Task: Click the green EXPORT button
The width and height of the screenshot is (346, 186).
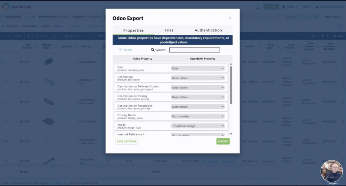Action: pyautogui.click(x=223, y=141)
